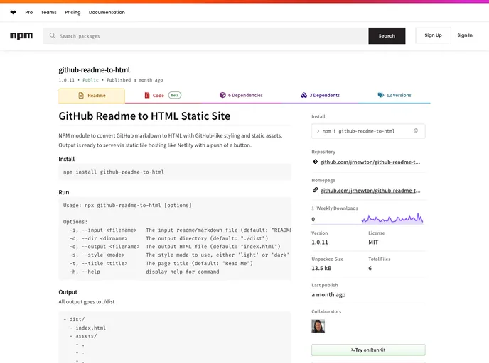Click the black Search button
Image resolution: width=489 pixels, height=363 pixels.
[387, 35]
